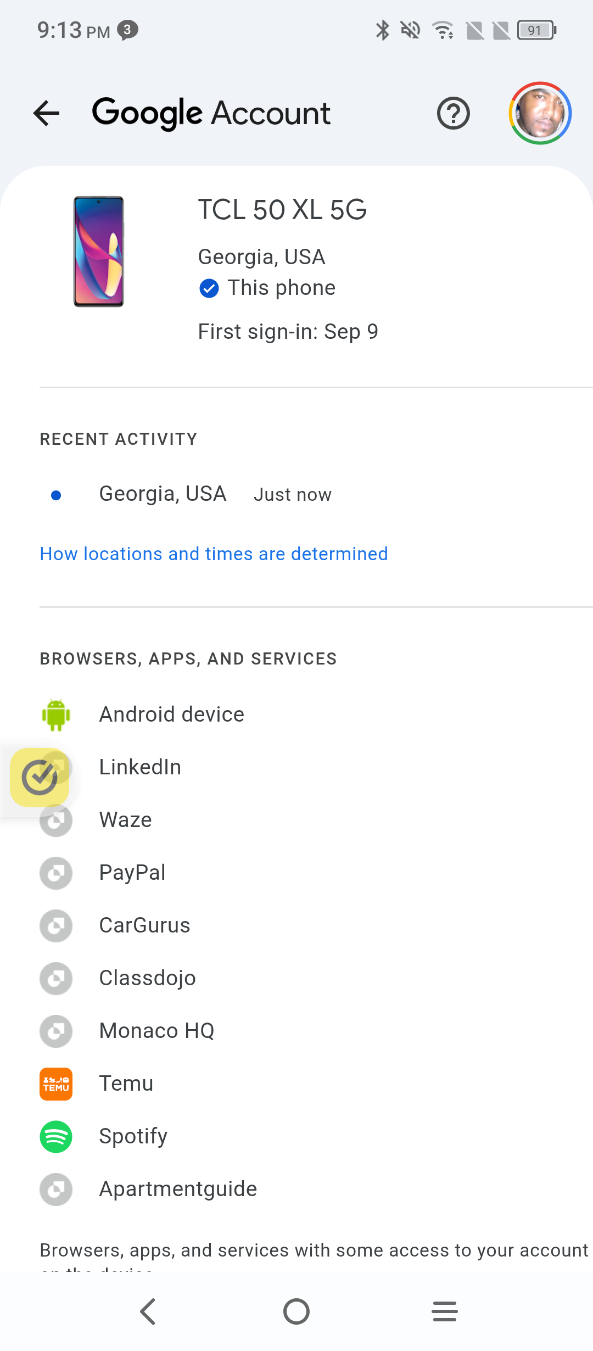This screenshot has height=1351, width=593.
Task: Select LinkedIn in the apps list
Action: pyautogui.click(x=140, y=767)
